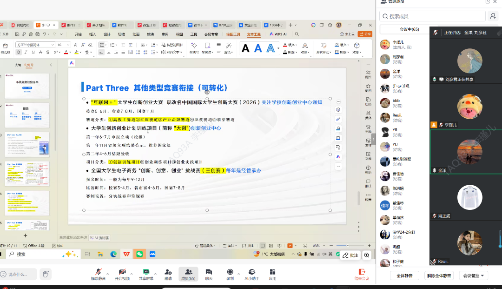Expand the video options arrow

(x=132, y=274)
